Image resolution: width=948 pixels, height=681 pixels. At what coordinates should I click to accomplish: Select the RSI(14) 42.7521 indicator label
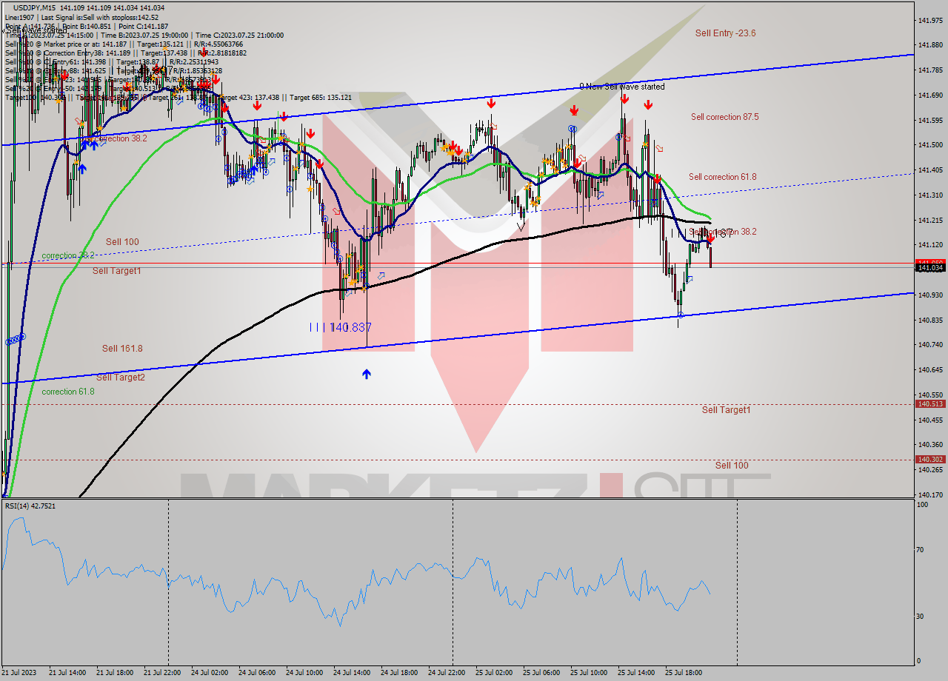(x=30, y=506)
